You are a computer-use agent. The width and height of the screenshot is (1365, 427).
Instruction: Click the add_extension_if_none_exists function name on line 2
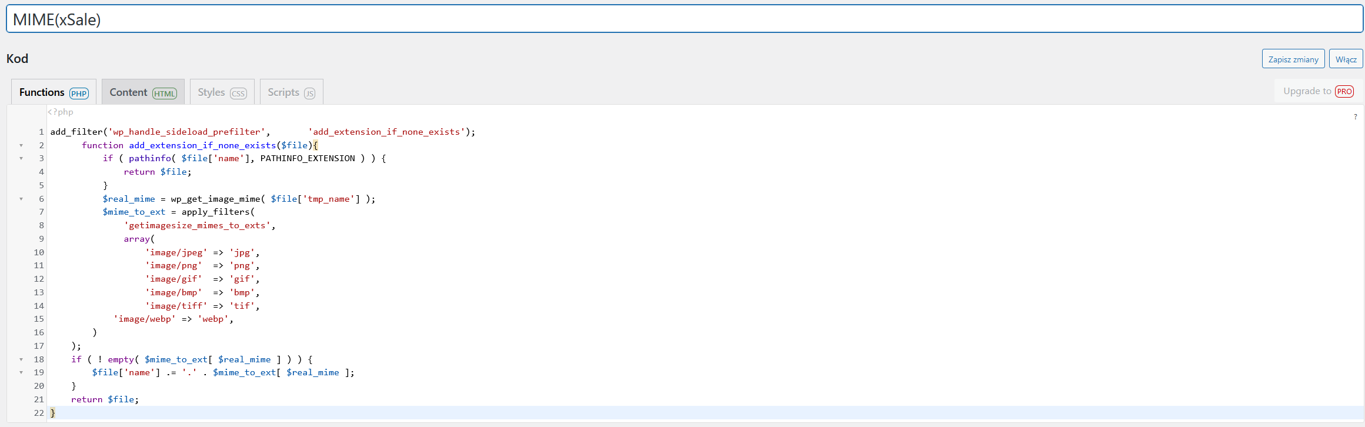point(202,145)
